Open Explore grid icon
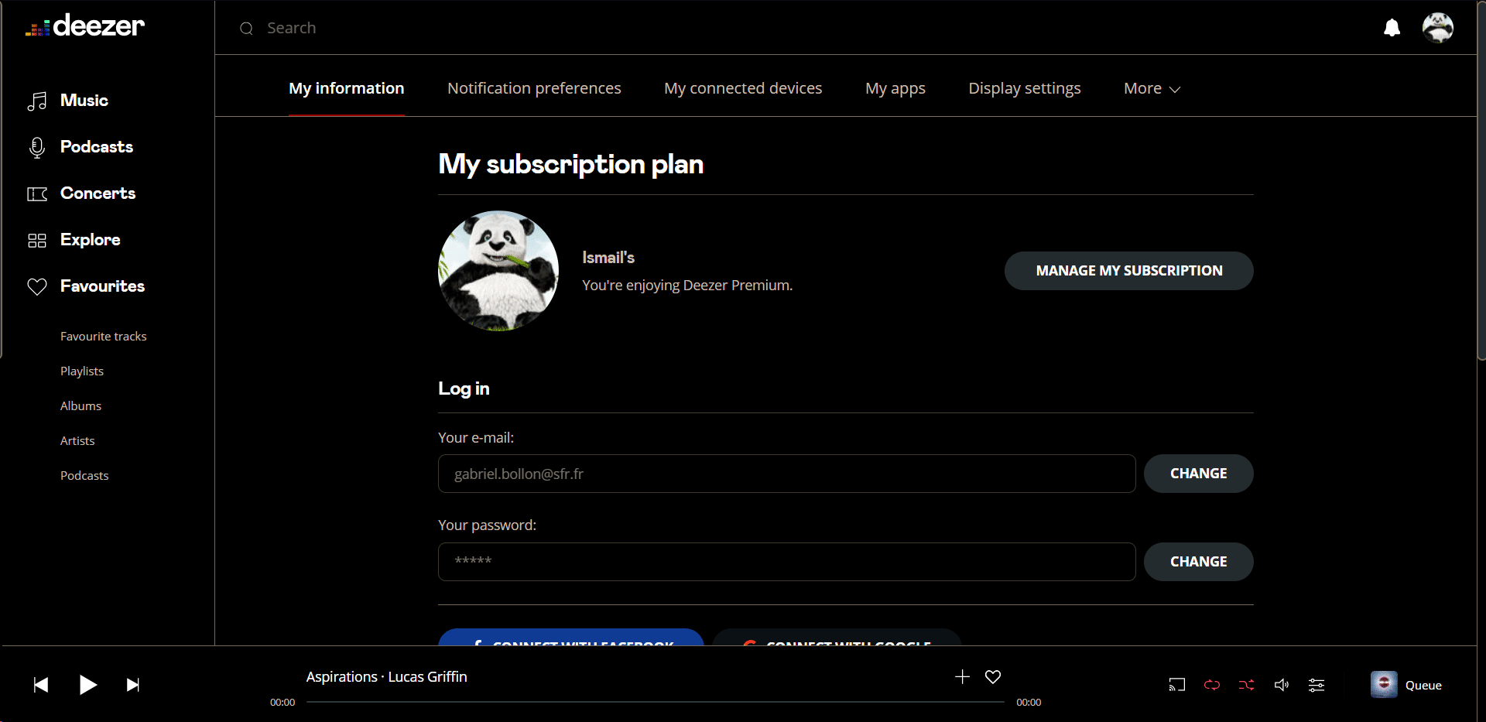 37,240
